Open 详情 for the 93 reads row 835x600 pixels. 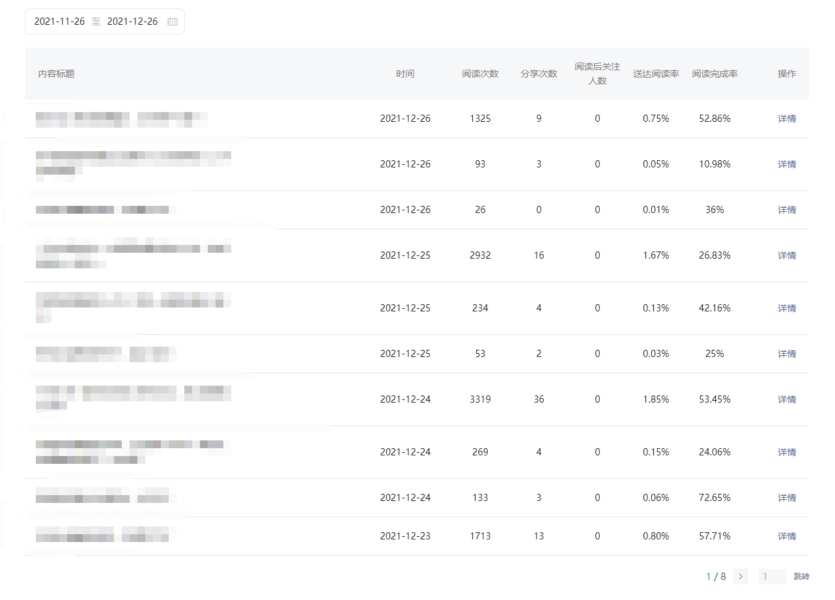[787, 164]
